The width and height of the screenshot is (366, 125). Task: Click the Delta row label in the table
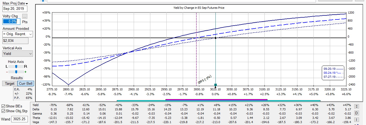coord(36,109)
